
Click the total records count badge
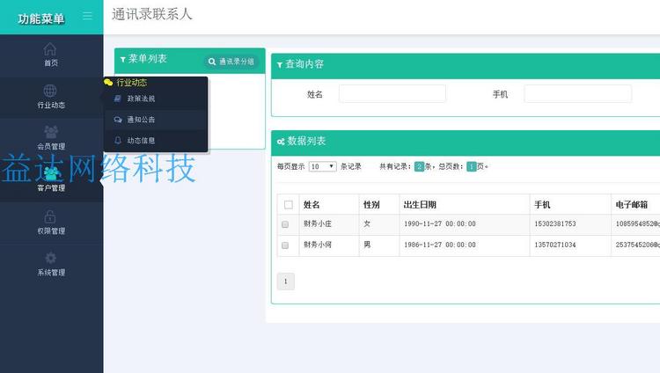coord(419,166)
